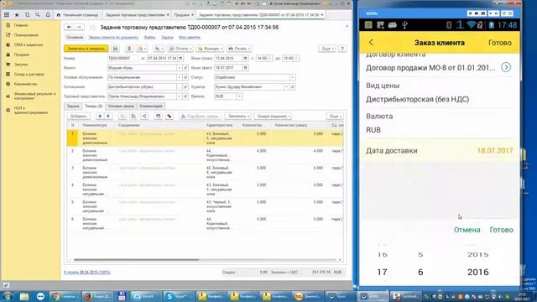Open the Условия заказа tab
The image size is (537, 302).
click(x=121, y=107)
